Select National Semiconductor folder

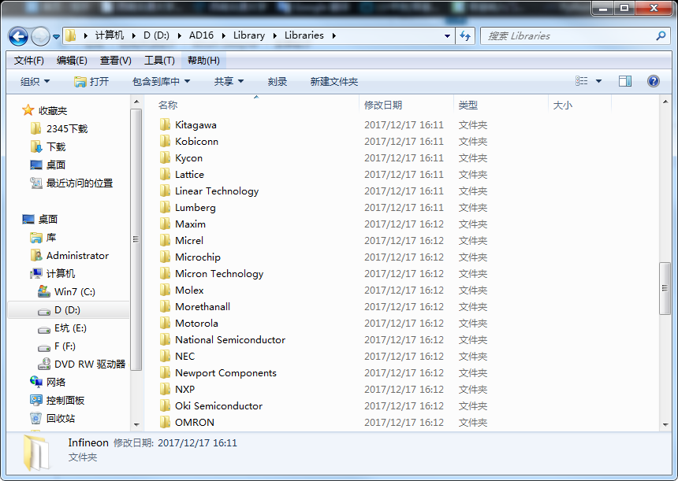tap(222, 340)
